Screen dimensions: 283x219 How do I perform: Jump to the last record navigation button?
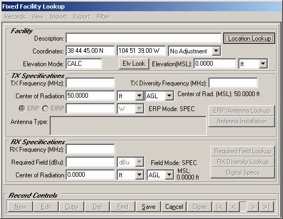pos(266,207)
